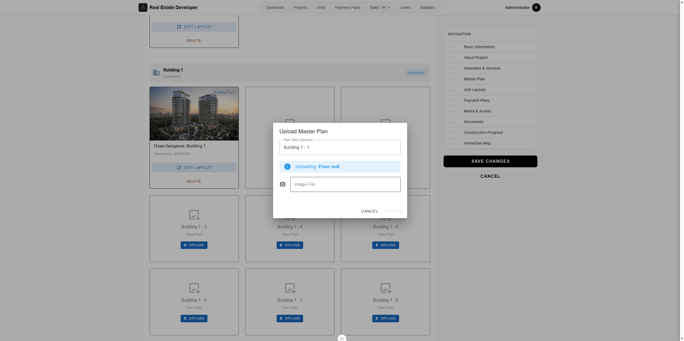Click the add-image icon for Building 1 - 8
Viewport: 684px width, 341px height.
[386, 288]
